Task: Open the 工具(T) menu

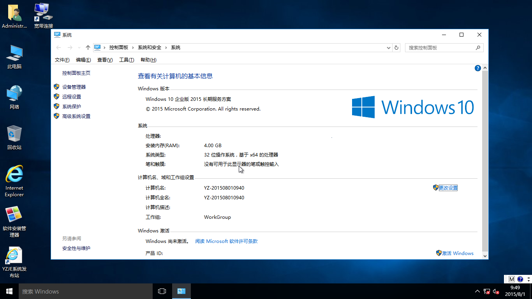Action: [x=127, y=60]
